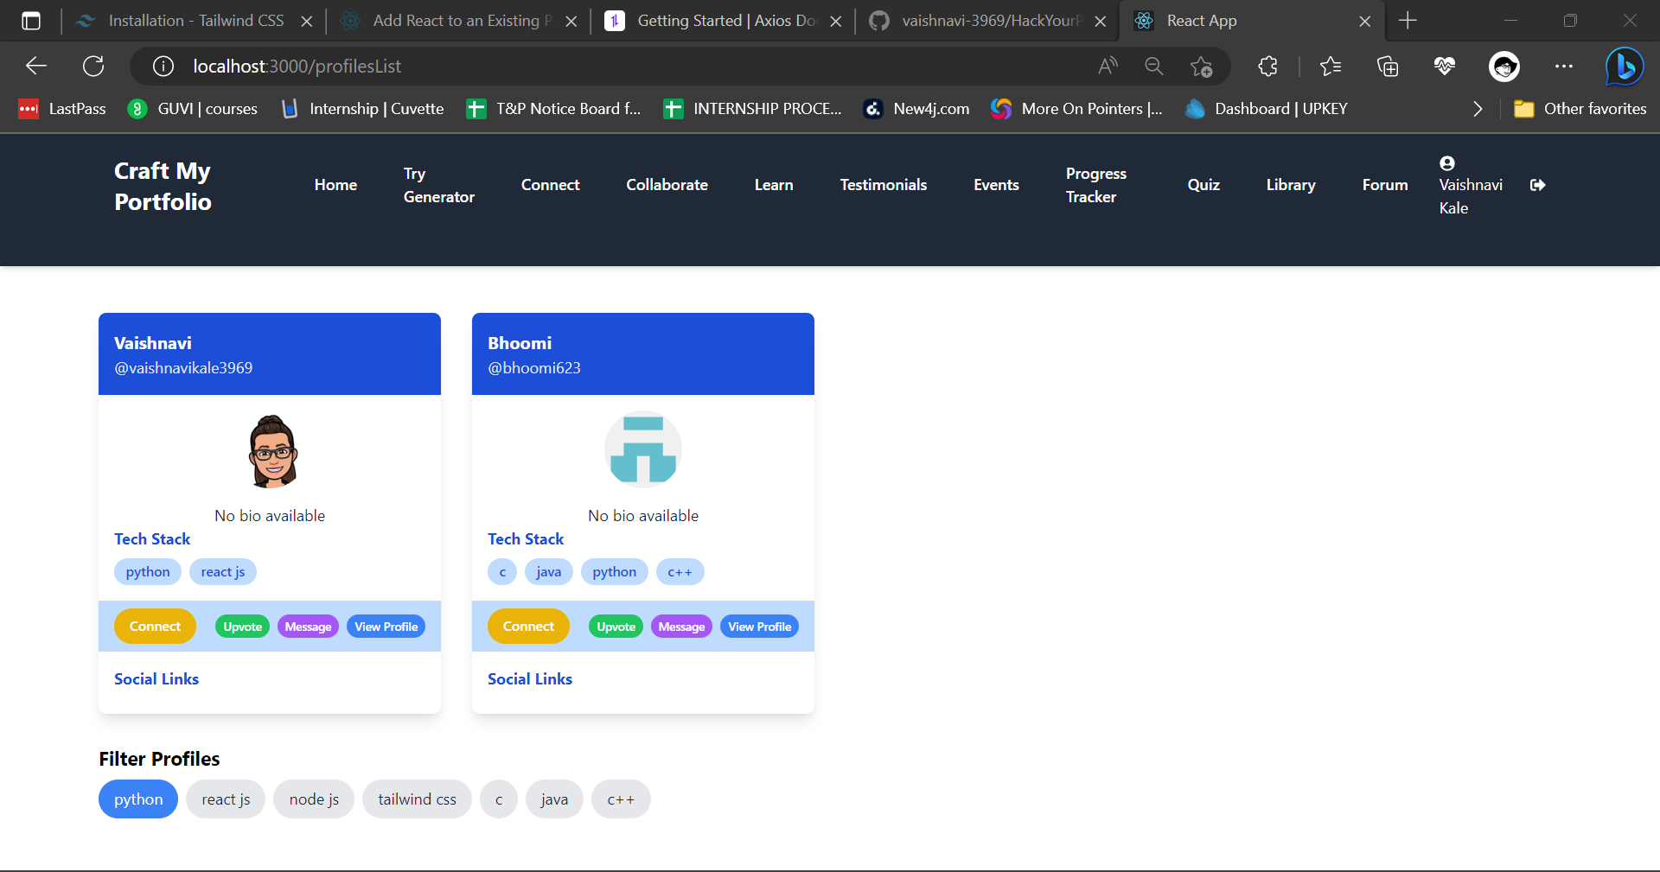Select the user account icon above Vaishnavi Kale
Viewport: 1660px width, 872px height.
(1446, 162)
